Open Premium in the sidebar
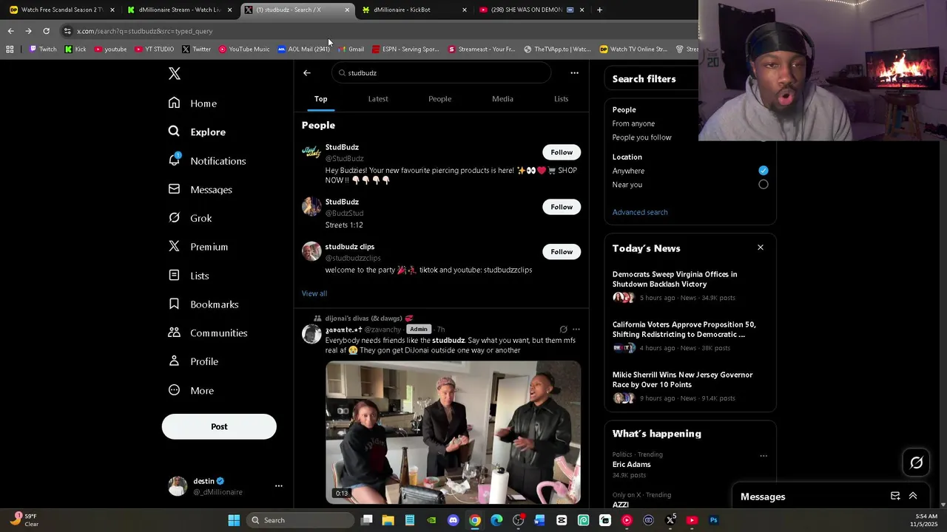The height and width of the screenshot is (532, 947). point(198,247)
